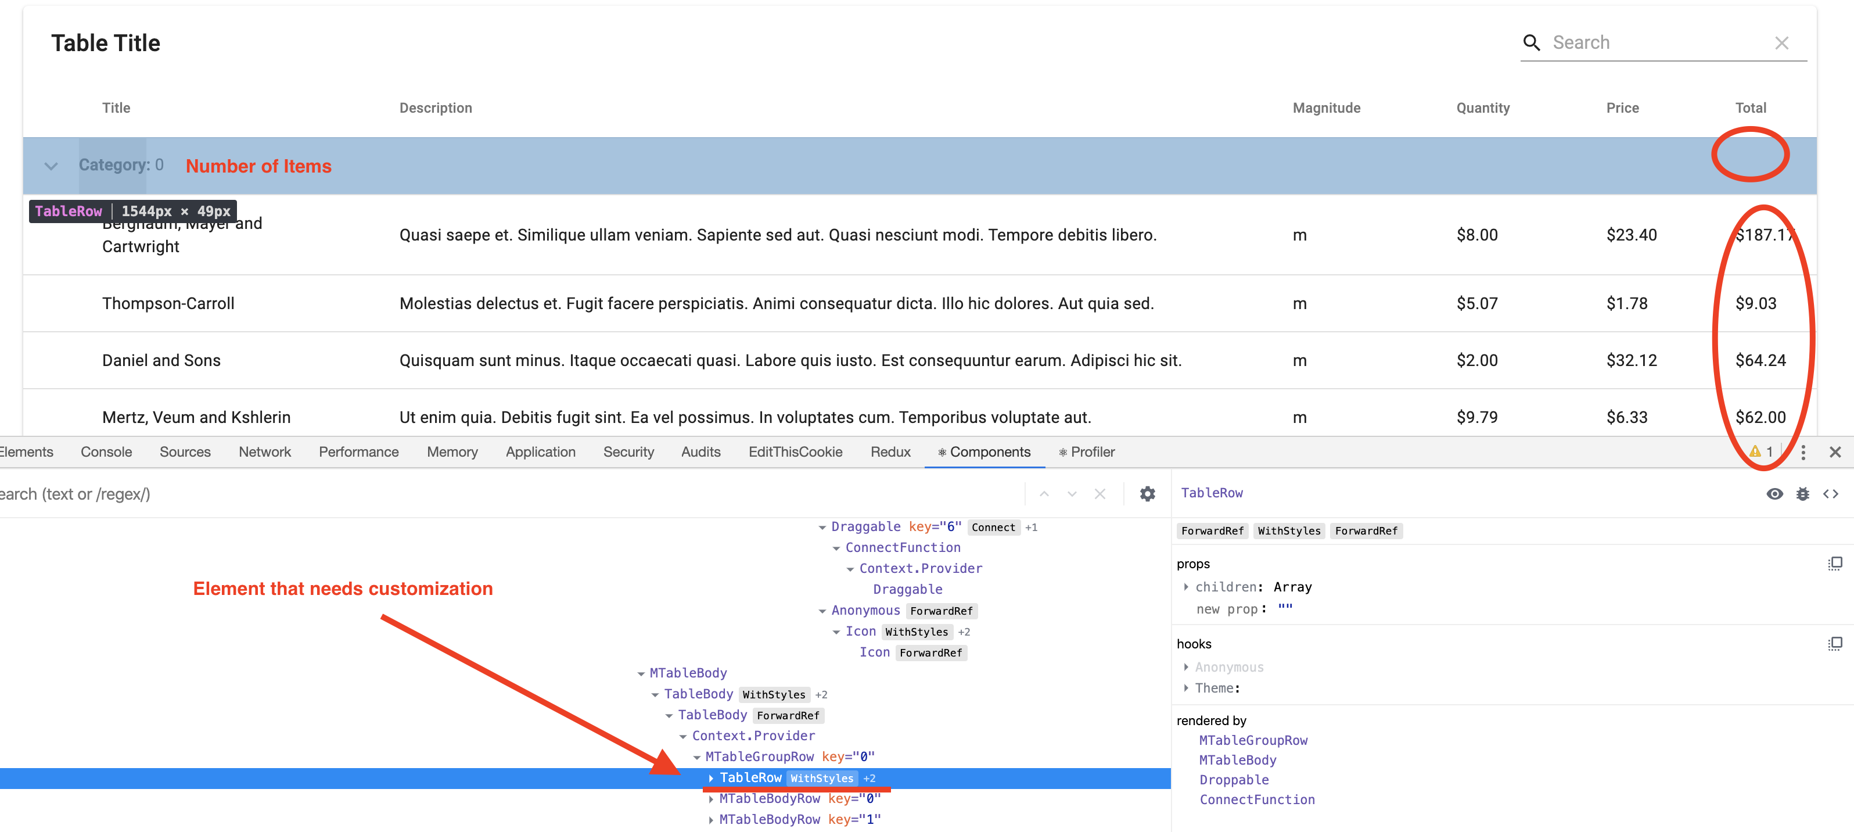Expand the children Array under props

click(x=1187, y=587)
